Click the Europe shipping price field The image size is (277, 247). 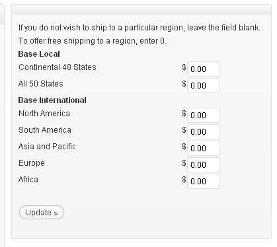204,165
